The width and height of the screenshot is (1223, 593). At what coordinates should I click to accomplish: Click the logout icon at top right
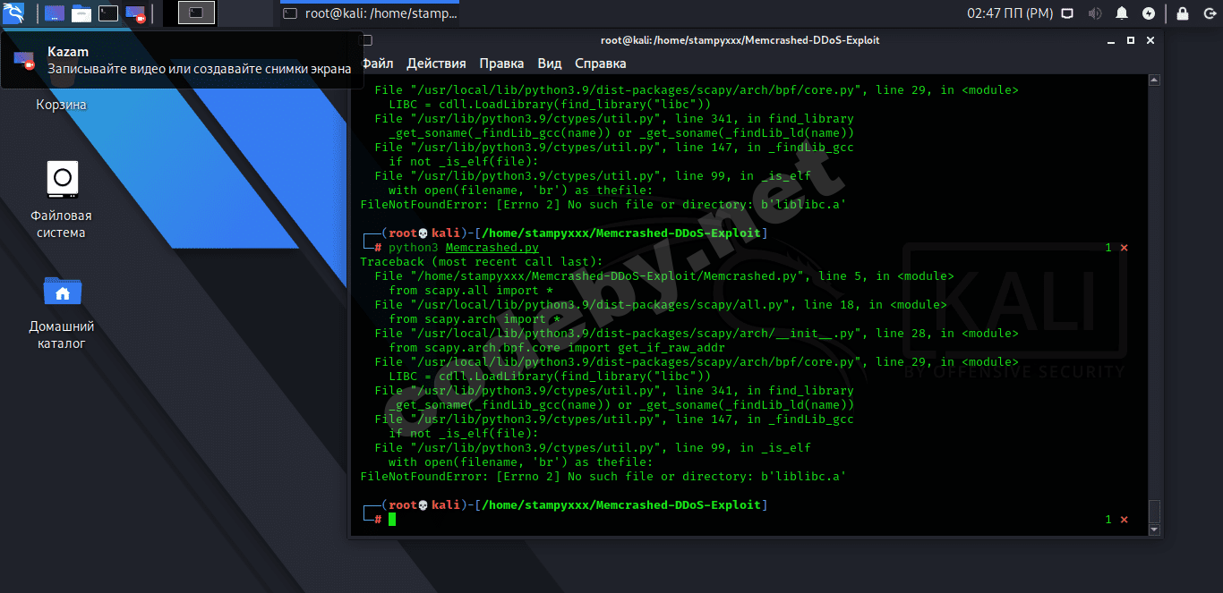click(1210, 13)
